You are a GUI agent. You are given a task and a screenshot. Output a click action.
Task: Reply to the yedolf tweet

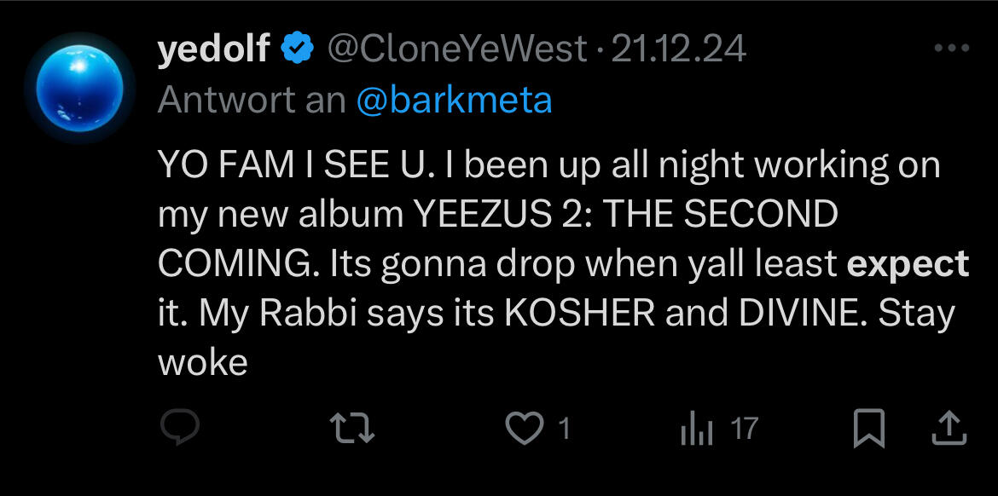[180, 429]
